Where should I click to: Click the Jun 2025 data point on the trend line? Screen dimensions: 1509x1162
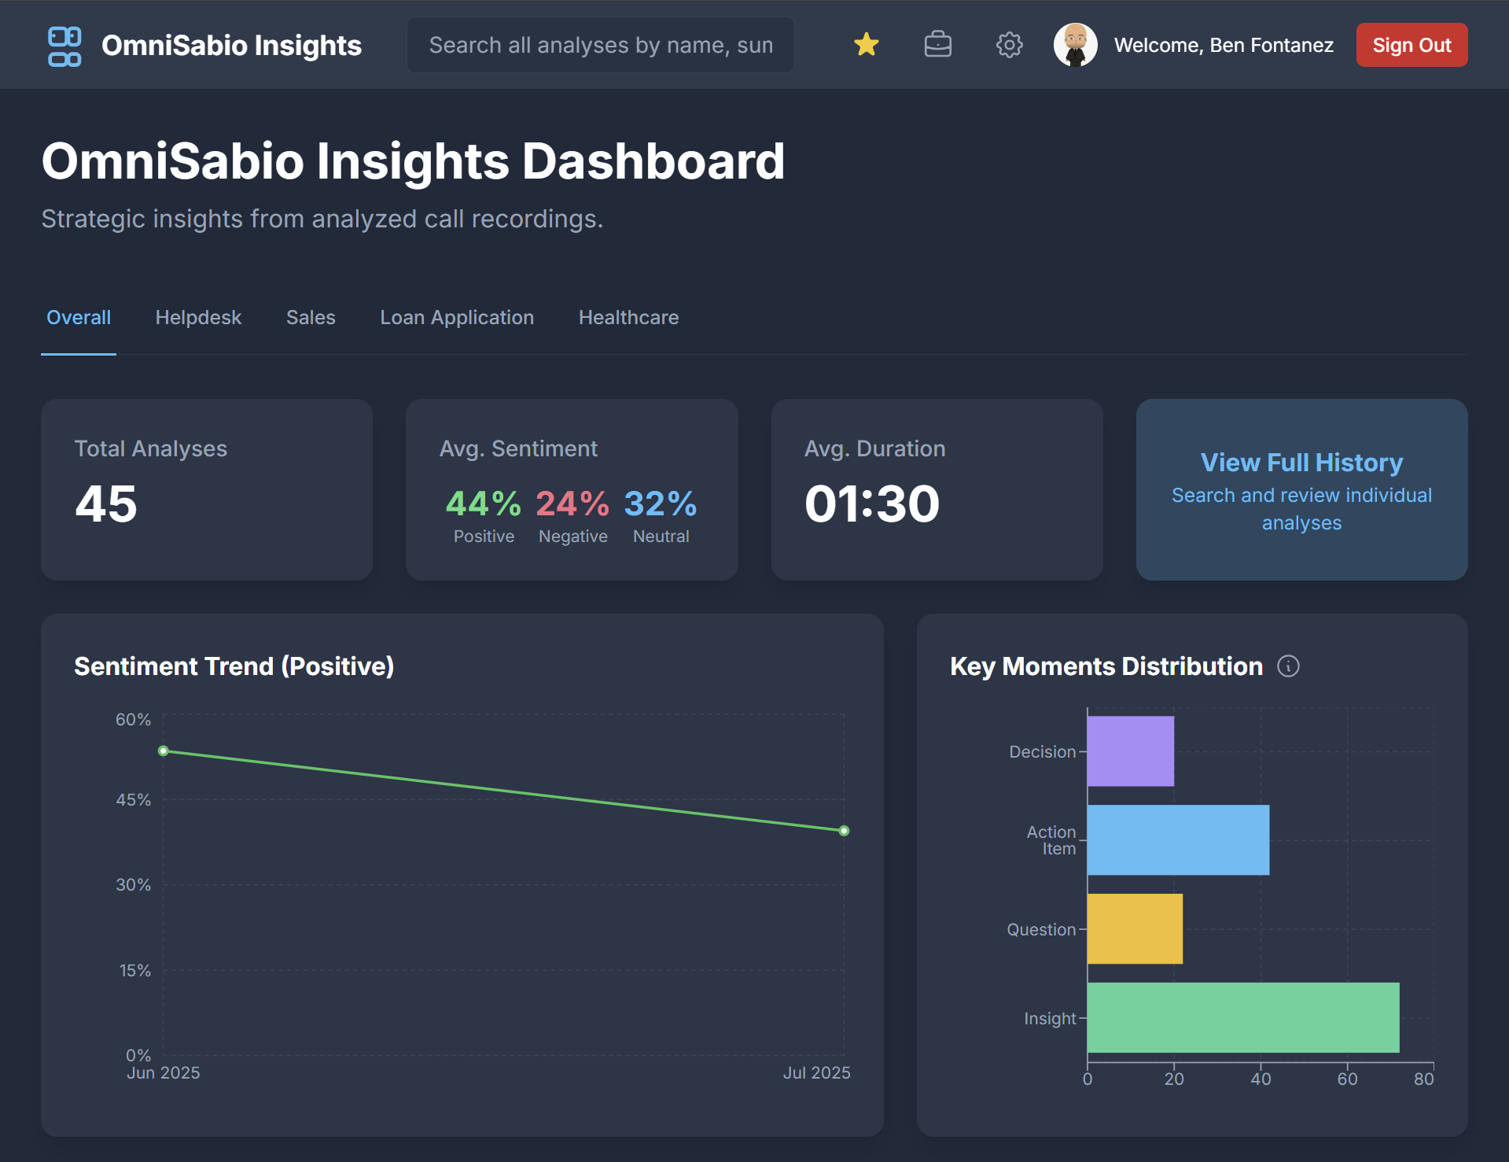[164, 751]
